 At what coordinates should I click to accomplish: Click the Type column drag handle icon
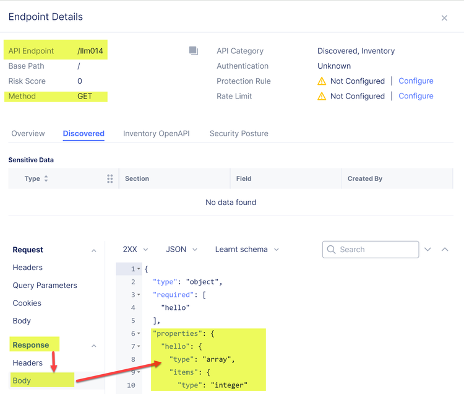[x=110, y=178]
